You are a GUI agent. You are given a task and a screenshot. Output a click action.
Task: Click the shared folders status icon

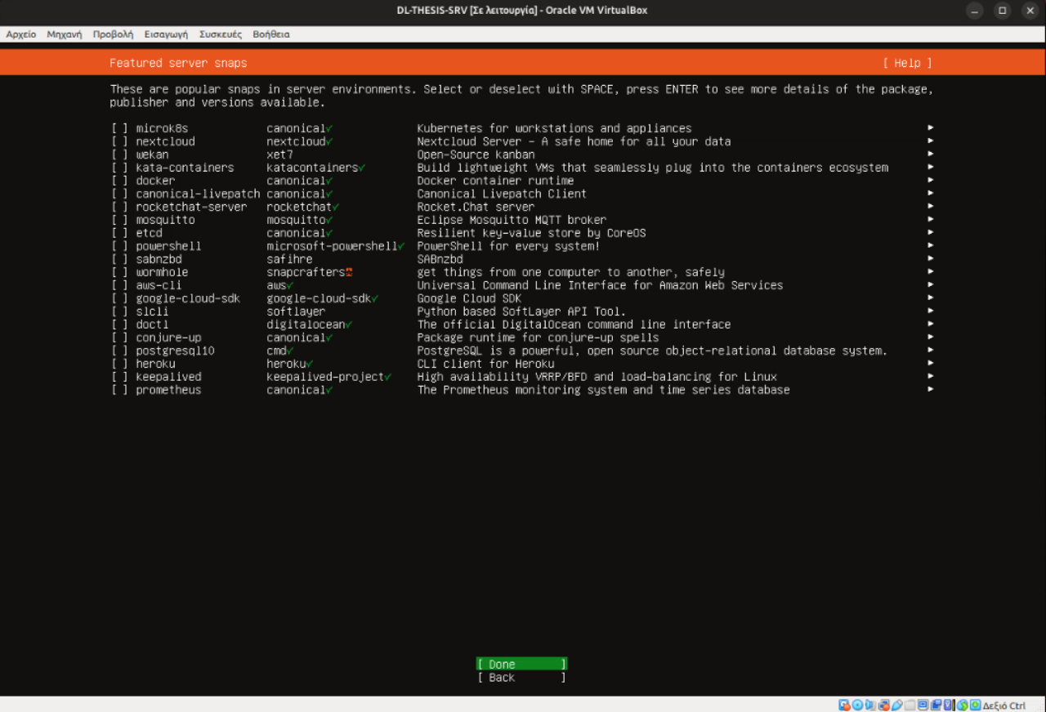910,705
